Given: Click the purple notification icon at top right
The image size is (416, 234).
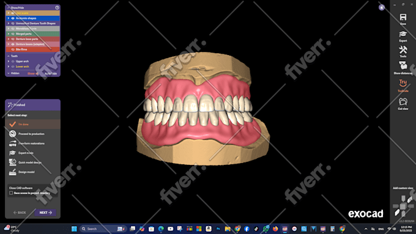Looking at the screenshot, I should click(382, 7).
